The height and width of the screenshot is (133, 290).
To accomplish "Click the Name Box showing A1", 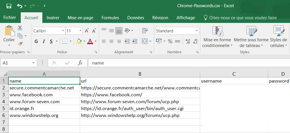I will click(18, 63).
